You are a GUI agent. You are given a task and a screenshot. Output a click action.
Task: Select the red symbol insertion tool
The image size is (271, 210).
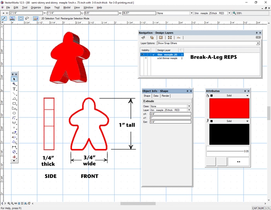pyautogui.click(x=14, y=157)
